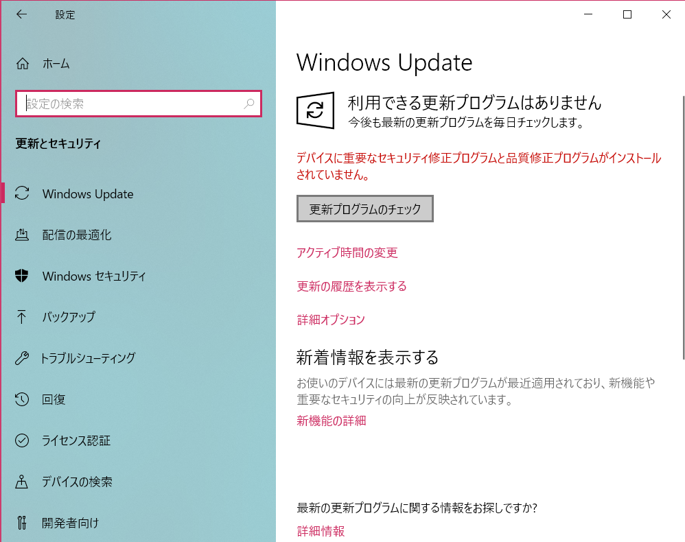Click the up-arrow icon for バックアップ
Image resolution: width=685 pixels, height=542 pixels.
[x=21, y=317]
